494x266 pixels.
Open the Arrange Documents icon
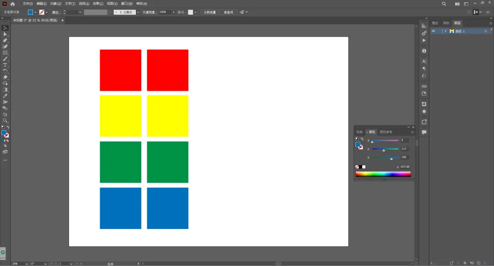click(x=457, y=4)
